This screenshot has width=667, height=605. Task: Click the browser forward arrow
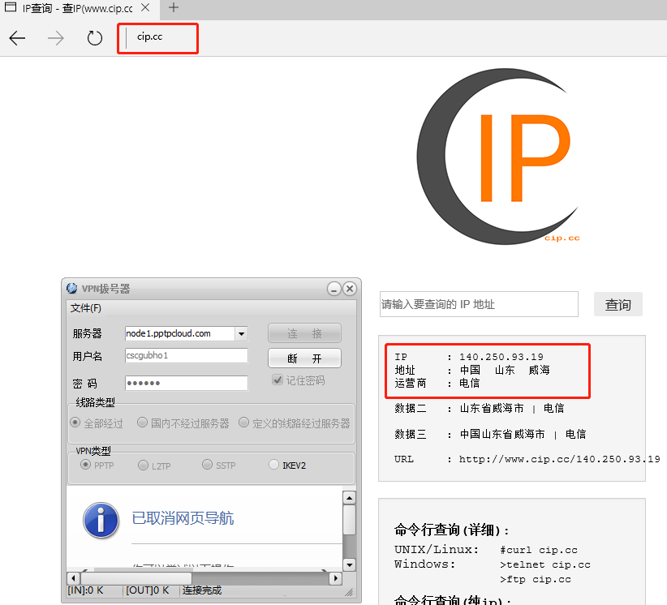(x=56, y=39)
